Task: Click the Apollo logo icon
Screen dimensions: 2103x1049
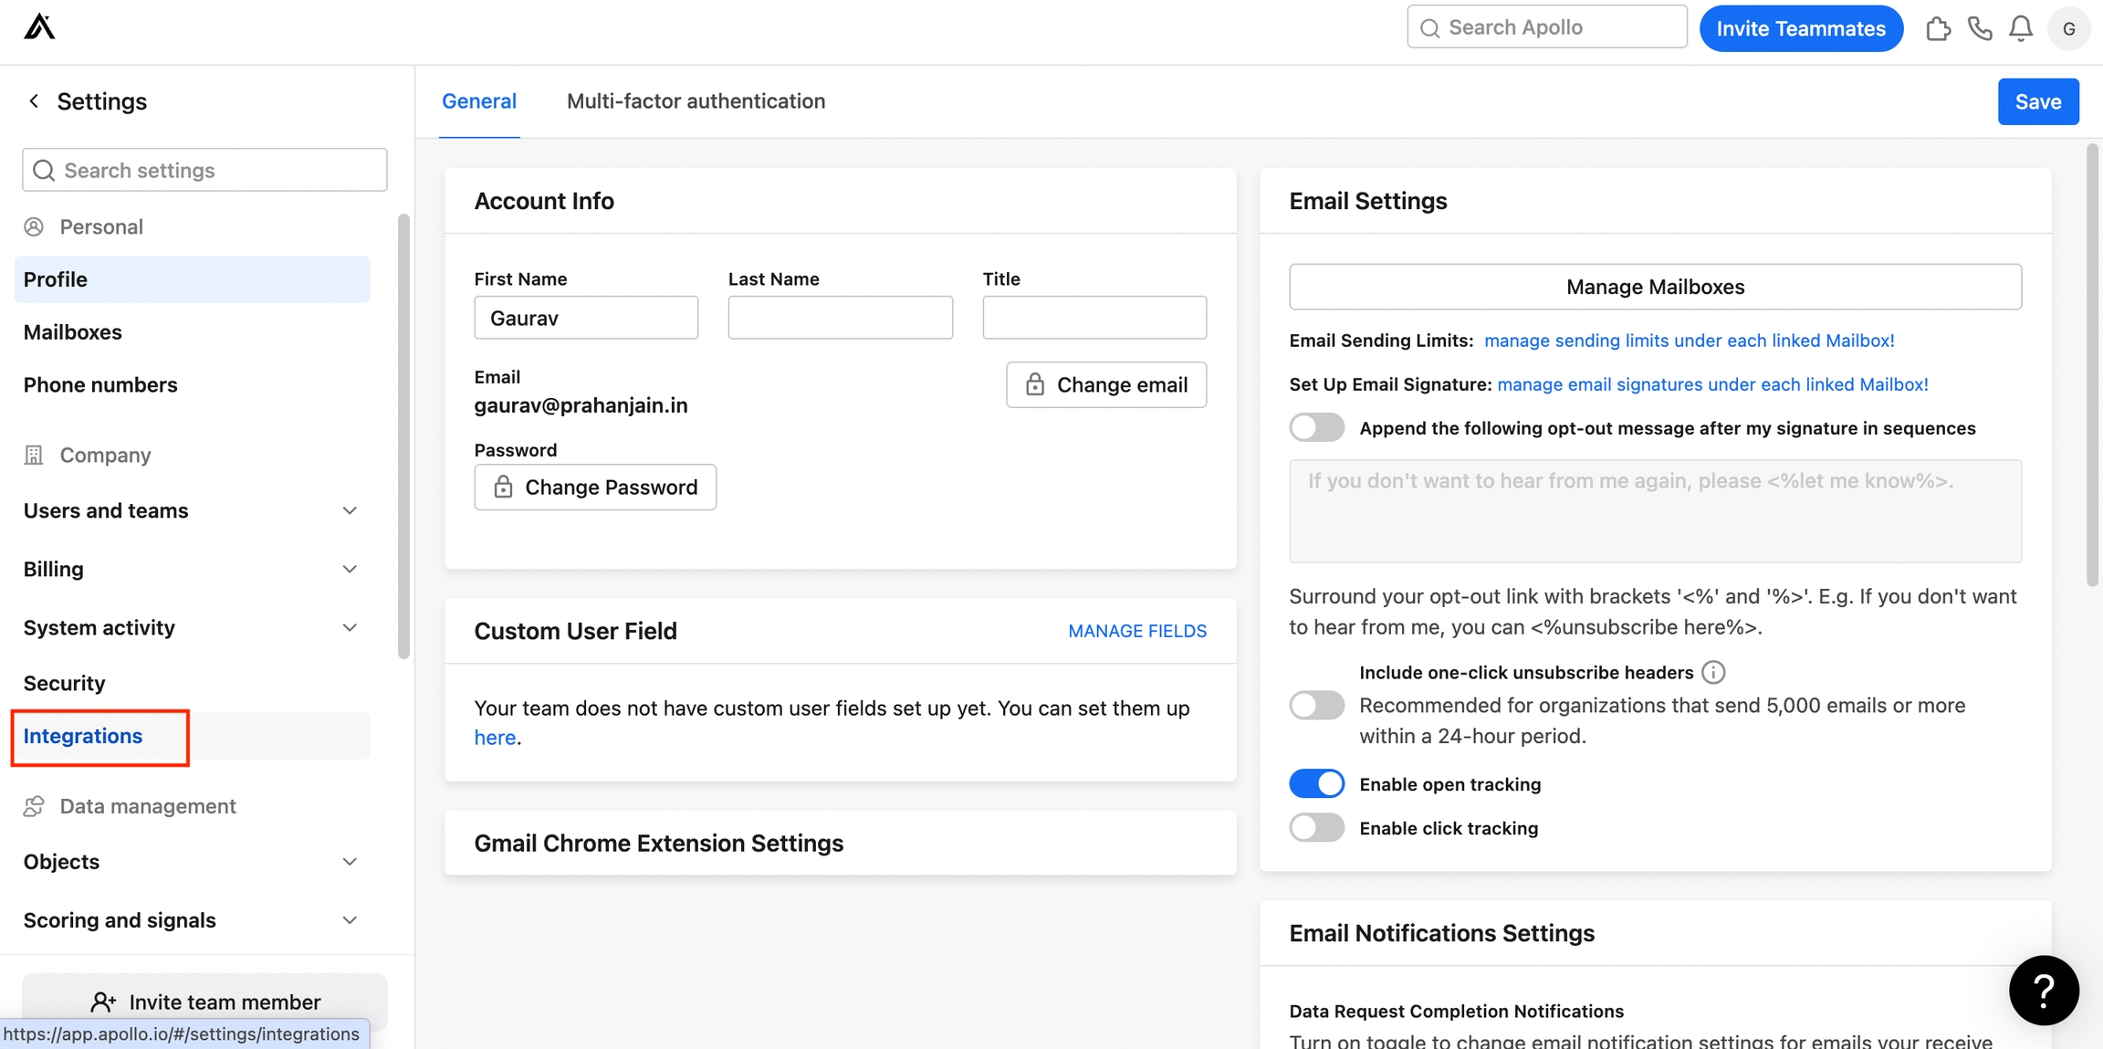Action: (39, 27)
